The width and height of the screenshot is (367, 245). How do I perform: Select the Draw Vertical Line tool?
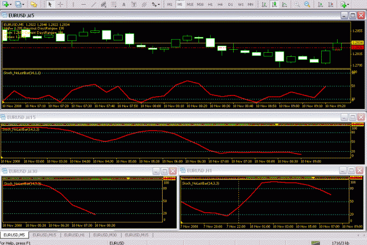coord(73,4)
